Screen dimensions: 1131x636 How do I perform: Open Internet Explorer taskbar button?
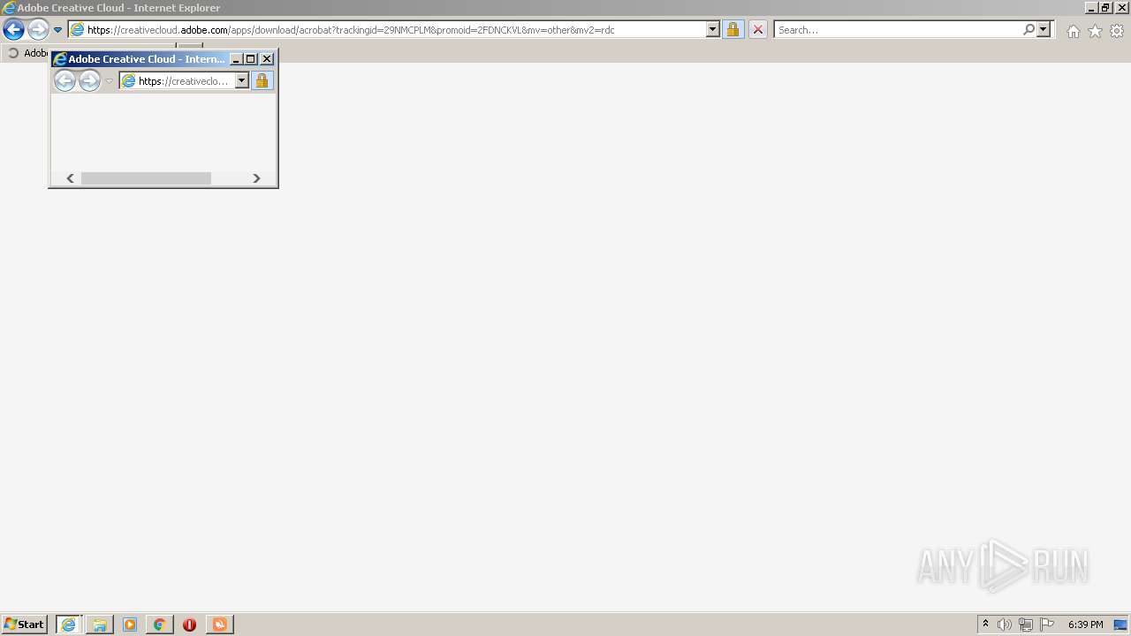(68, 625)
